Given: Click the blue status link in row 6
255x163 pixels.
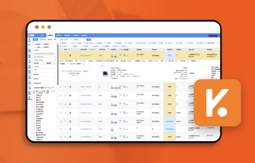Looking at the screenshot, I should pos(170,122).
